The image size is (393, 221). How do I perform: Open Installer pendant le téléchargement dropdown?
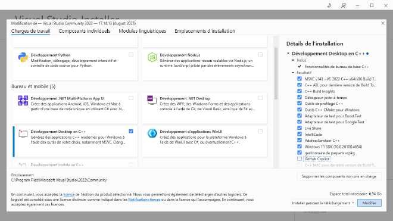pyautogui.click(x=323, y=203)
